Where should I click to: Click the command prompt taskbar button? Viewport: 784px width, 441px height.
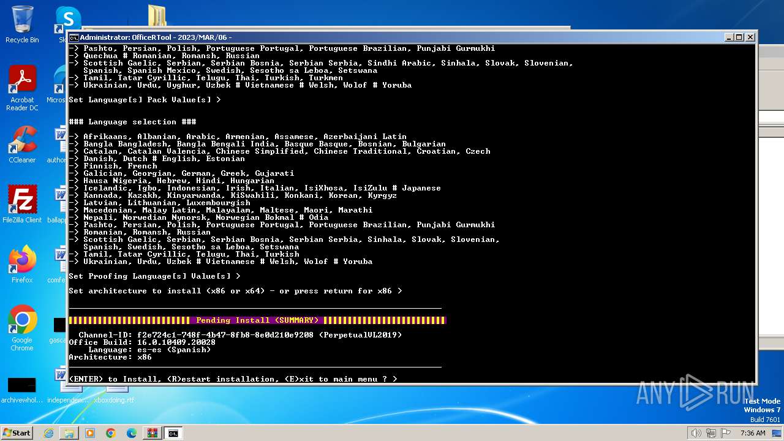coord(173,433)
